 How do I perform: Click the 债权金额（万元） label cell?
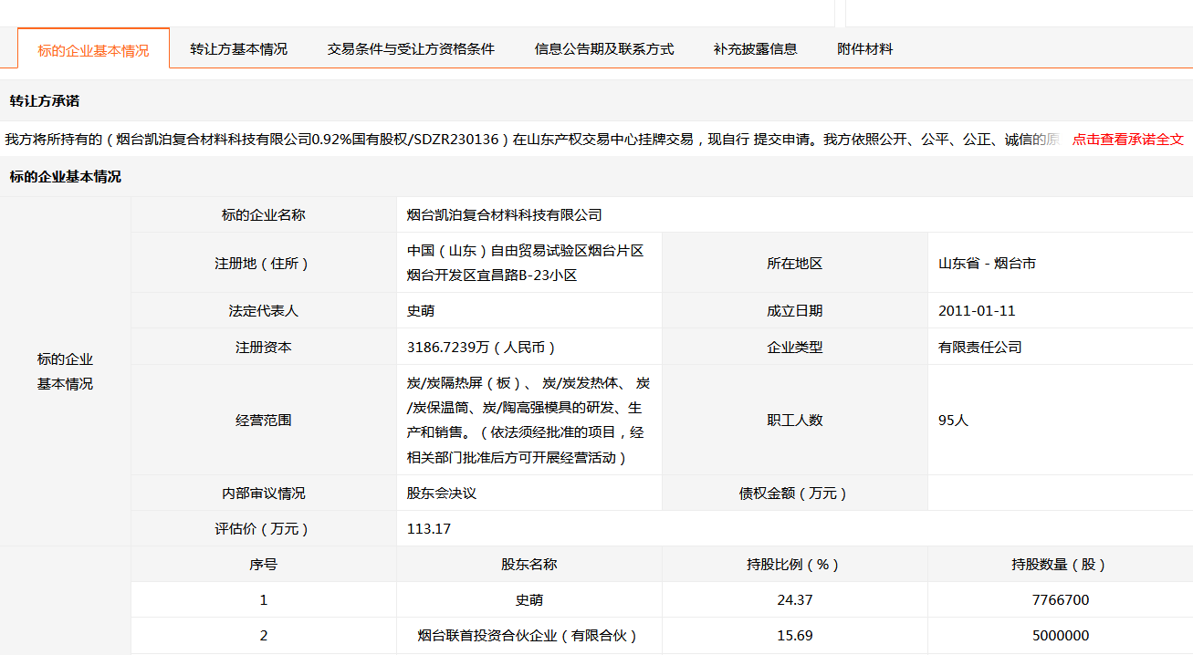[795, 494]
